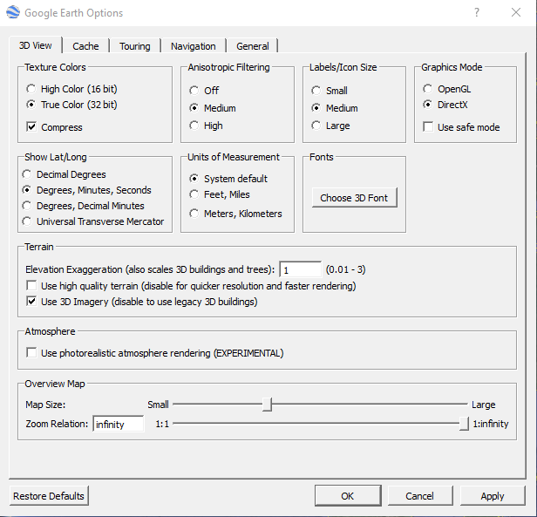
Task: Enable Use safe mode checkbox
Action: (428, 127)
